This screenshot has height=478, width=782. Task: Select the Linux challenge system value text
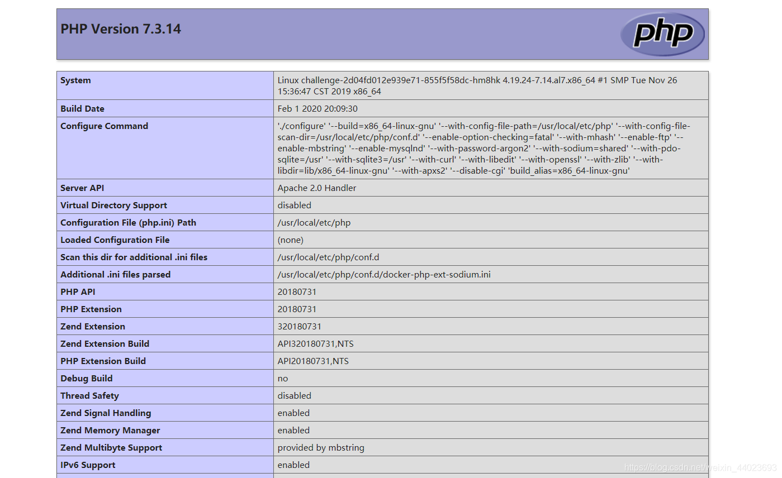coord(477,86)
